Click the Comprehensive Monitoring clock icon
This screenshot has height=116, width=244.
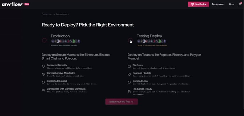[x=43, y=74]
